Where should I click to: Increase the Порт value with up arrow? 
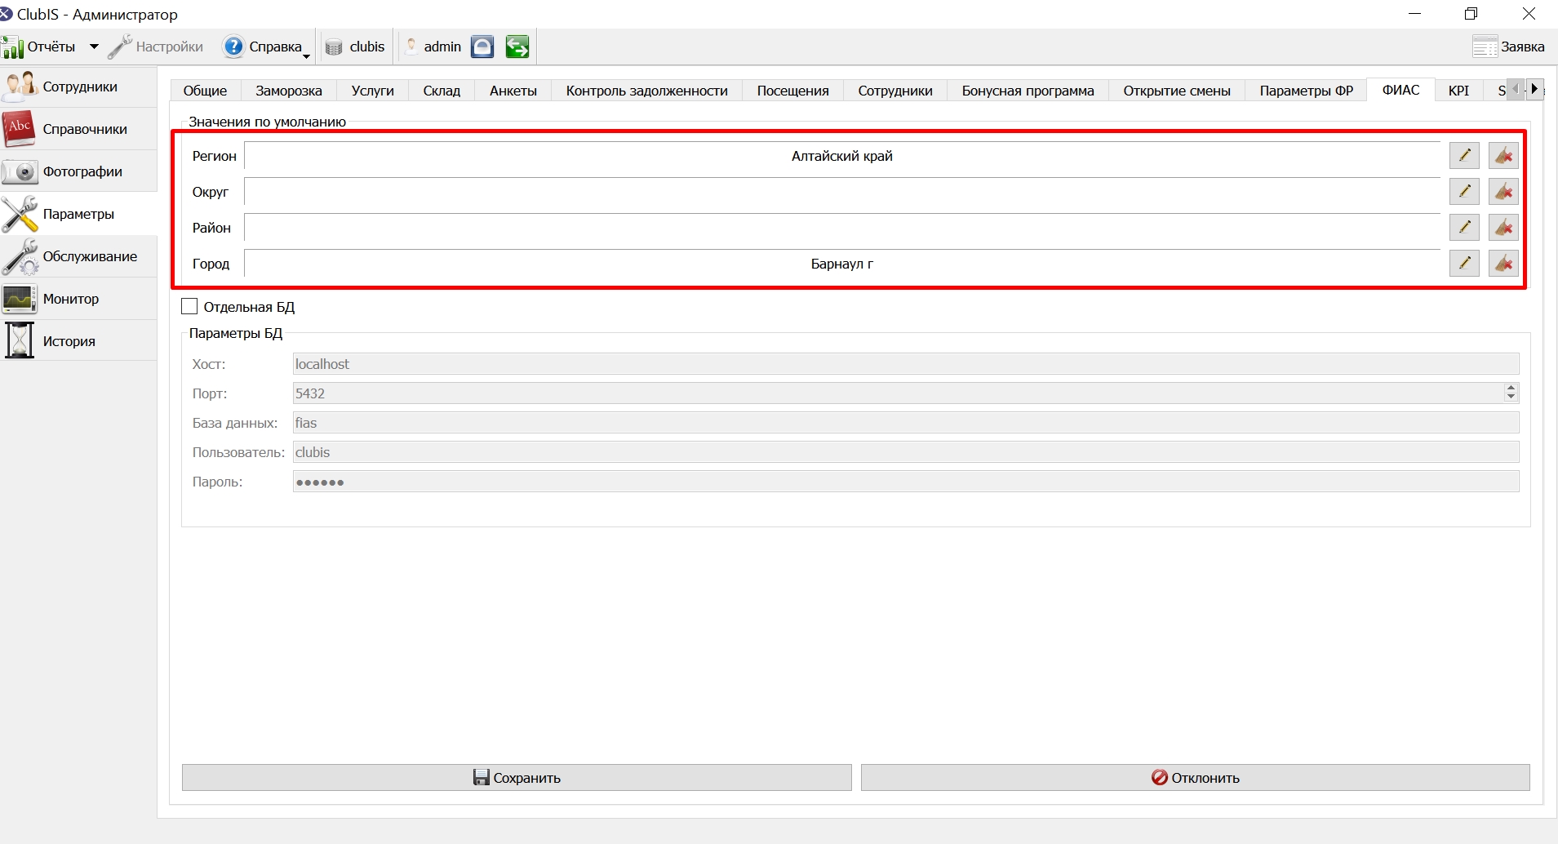1511,389
